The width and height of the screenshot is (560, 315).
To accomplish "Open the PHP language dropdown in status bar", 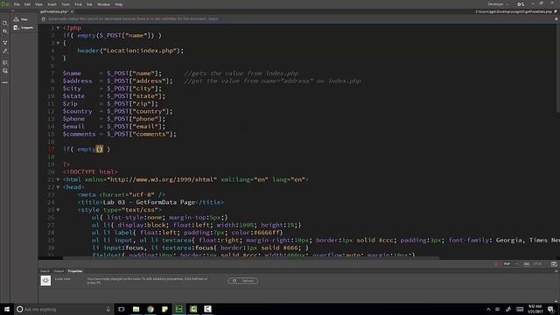I will click(510, 264).
